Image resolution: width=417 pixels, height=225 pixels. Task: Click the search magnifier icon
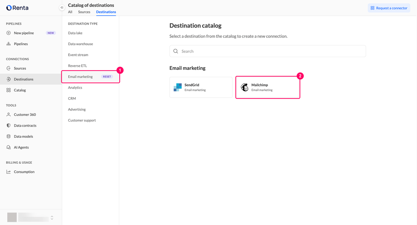(176, 51)
